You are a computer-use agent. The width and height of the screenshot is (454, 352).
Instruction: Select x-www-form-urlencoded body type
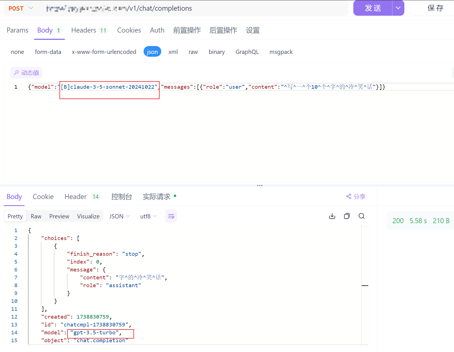pos(104,52)
